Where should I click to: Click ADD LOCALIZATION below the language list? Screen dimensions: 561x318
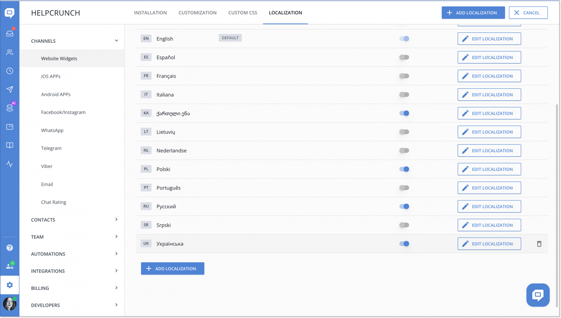(172, 268)
